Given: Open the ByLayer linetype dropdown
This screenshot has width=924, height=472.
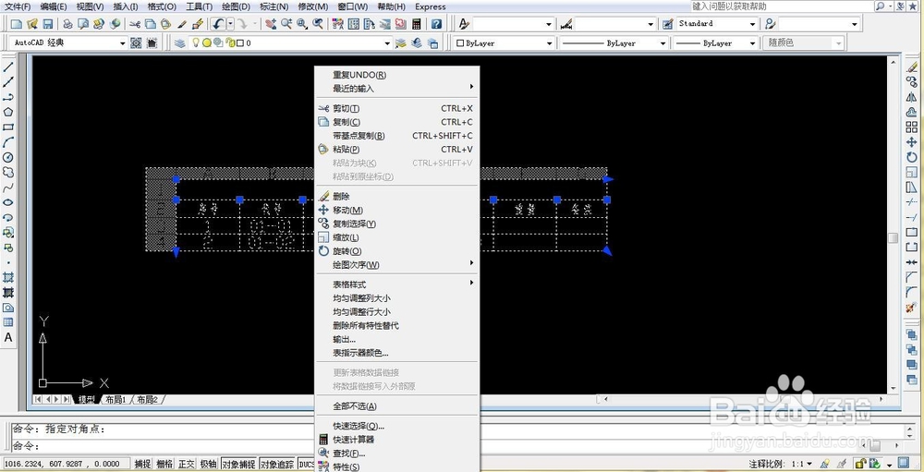Looking at the screenshot, I should tap(614, 43).
